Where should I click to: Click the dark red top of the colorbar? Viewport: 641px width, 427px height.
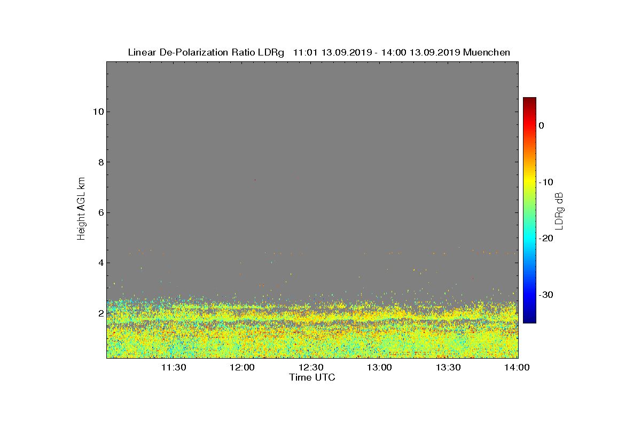[529, 101]
